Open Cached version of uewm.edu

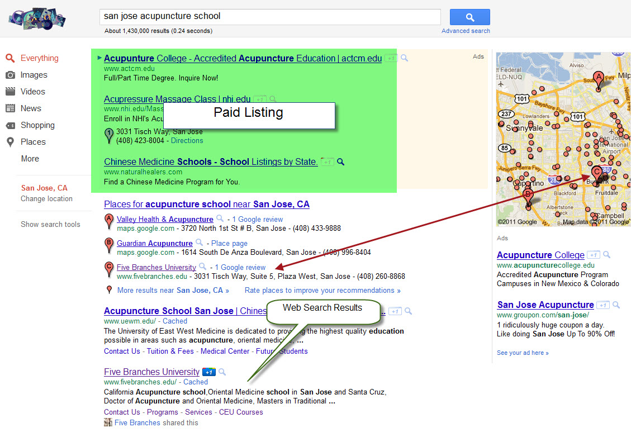(174, 321)
